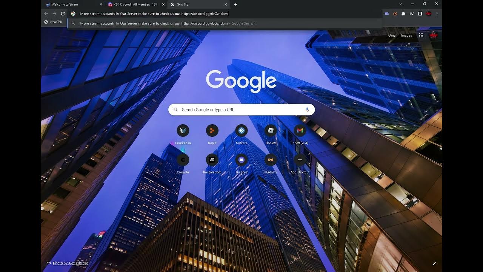Select the Google Search autocomplete suggestion
This screenshot has width=483, height=272.
pyautogui.click(x=225, y=23)
